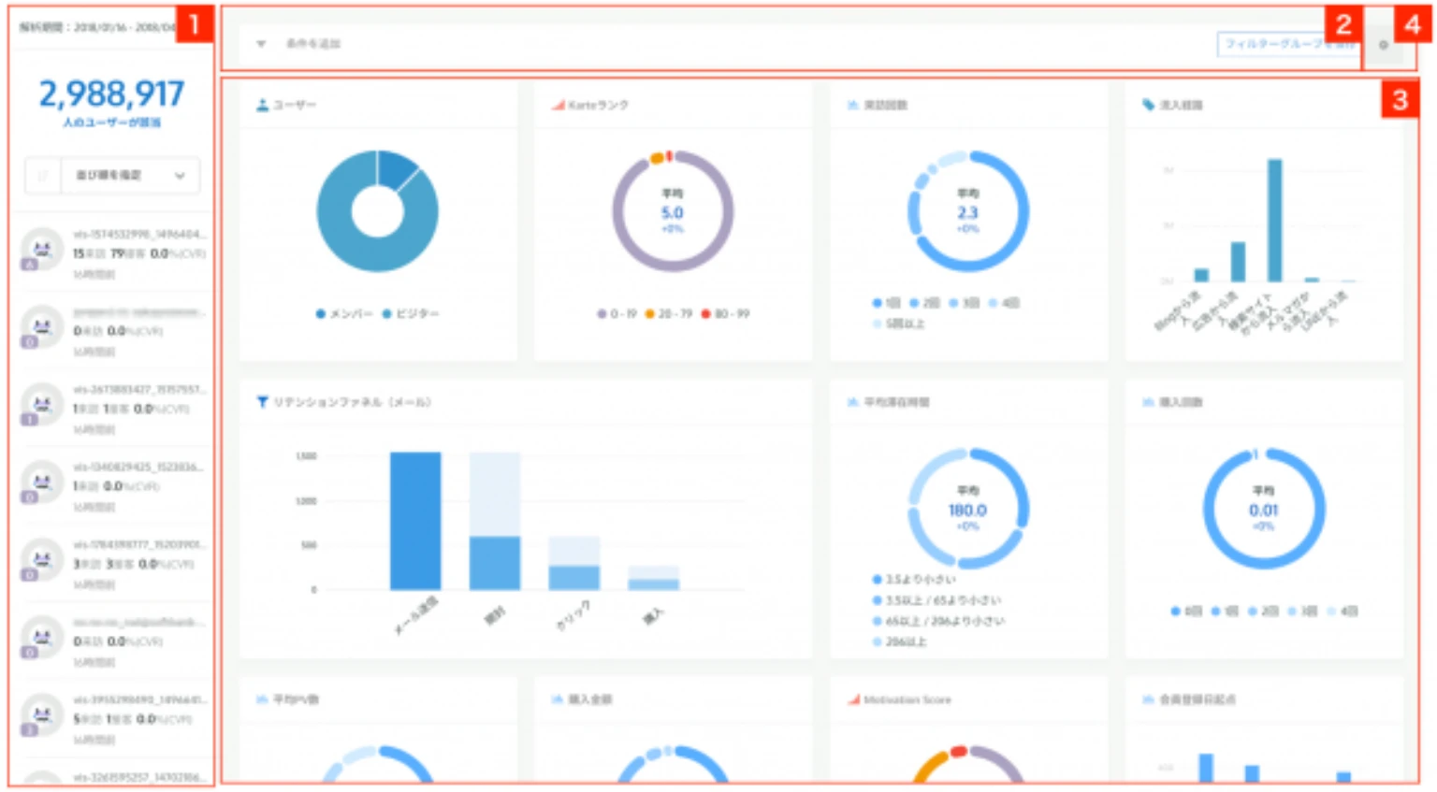1437x792 pixels.
Task: Click the メール送信 bar in retention funnel
Action: pyautogui.click(x=415, y=521)
